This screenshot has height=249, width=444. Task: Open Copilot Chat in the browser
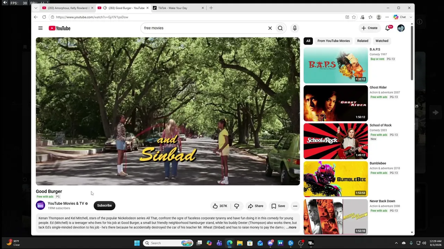[x=400, y=17]
